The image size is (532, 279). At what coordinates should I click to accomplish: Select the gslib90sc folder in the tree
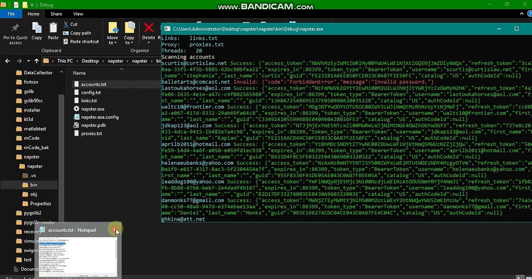click(33, 101)
